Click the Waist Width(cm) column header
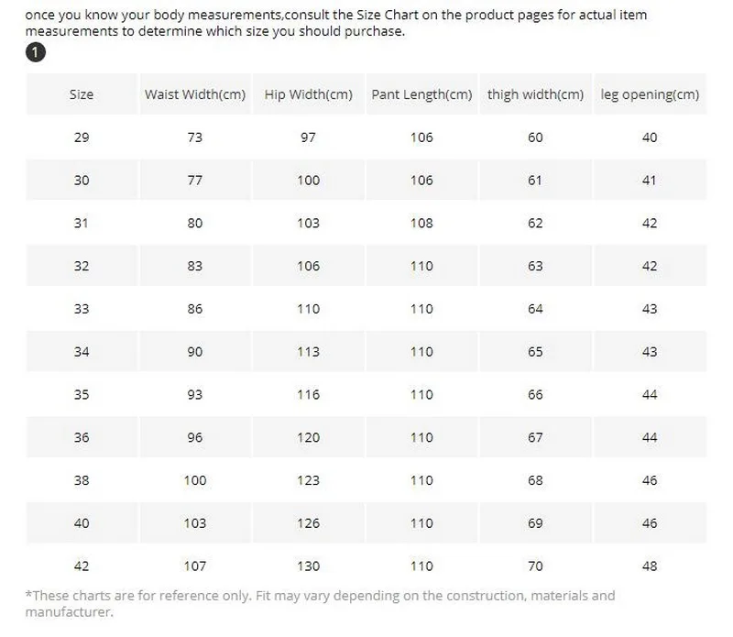The height and width of the screenshot is (637, 733). pyautogui.click(x=195, y=94)
